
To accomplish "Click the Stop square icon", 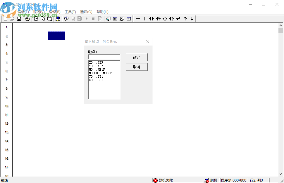I will tap(93, 19).
